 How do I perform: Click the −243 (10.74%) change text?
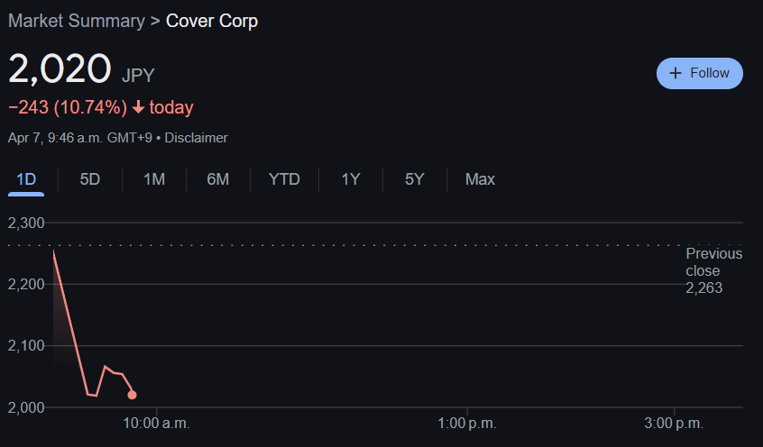(68, 107)
